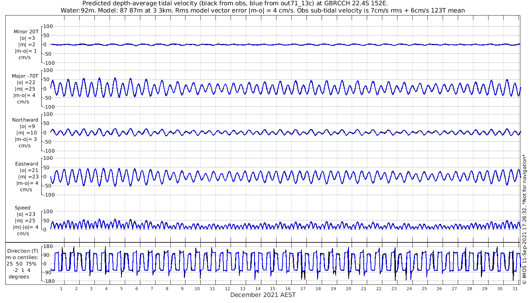Click the day '23' tick label
The width and height of the screenshot is (531, 303).
pyautogui.click(x=394, y=289)
